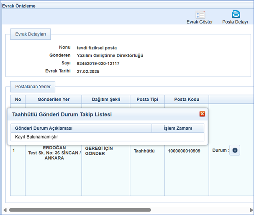254x215 pixels.
Task: Click Gönderi Durum Açıklaması column header
Action: click(x=44, y=128)
